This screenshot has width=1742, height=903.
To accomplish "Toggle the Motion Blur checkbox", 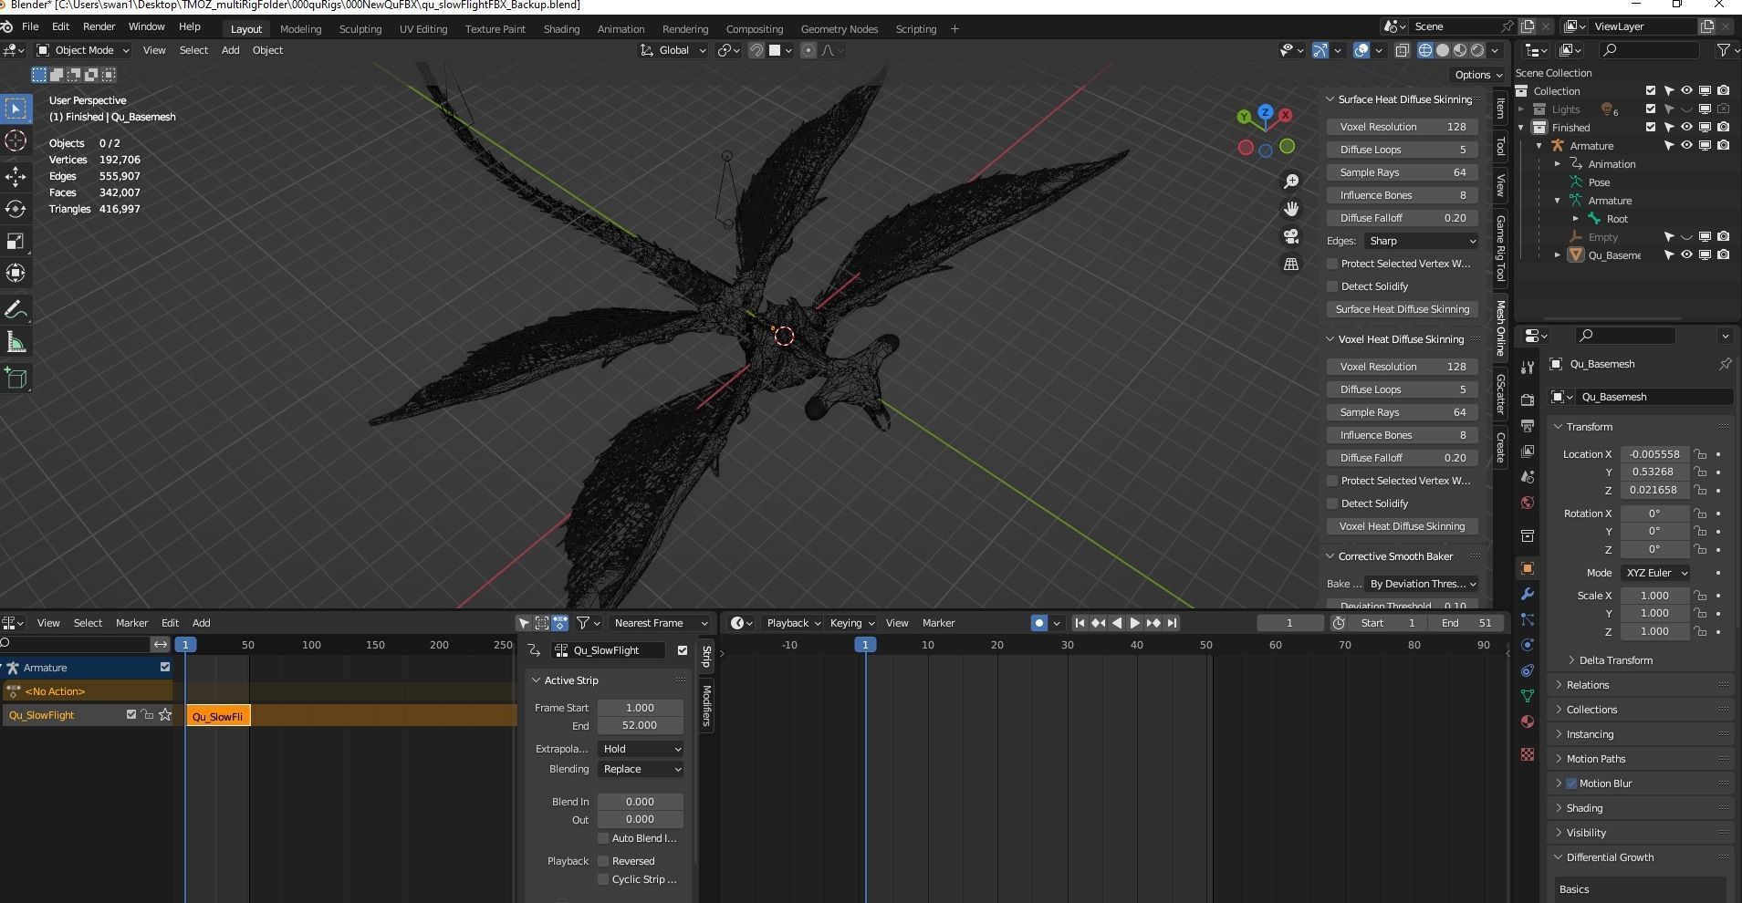I will point(1571,784).
